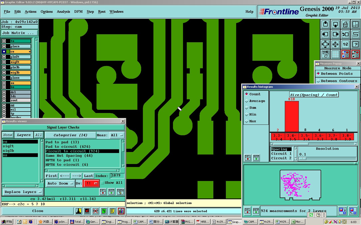This screenshot has height=225, width=361.
Task: Click the zoom out outward-arrows icon
Action: tap(335, 44)
